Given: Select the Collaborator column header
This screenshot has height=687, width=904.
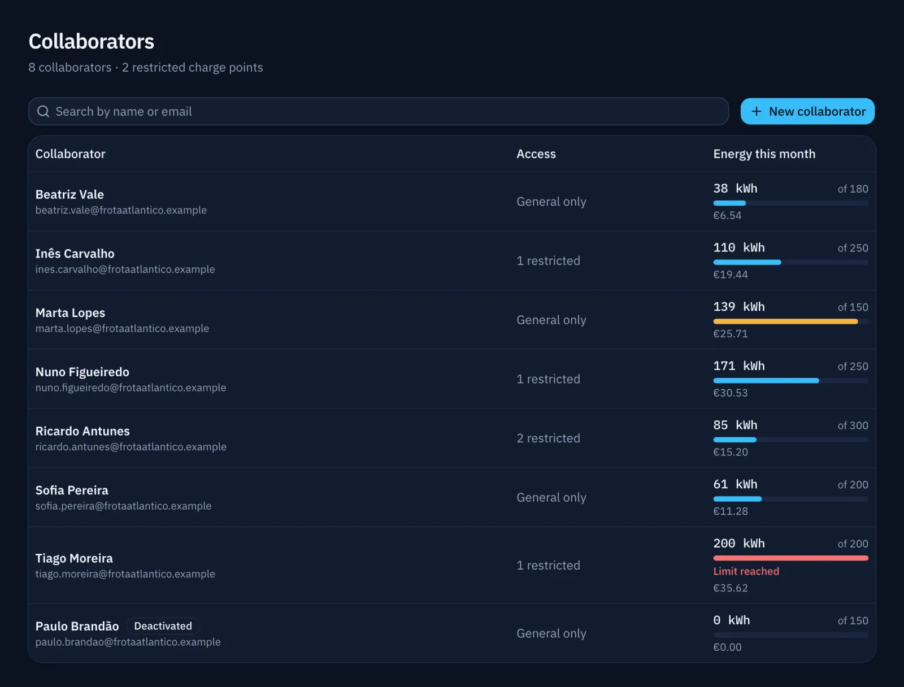Looking at the screenshot, I should tap(71, 154).
